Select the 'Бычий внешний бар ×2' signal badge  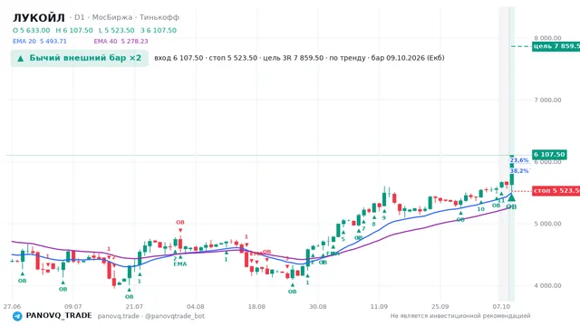(80, 58)
